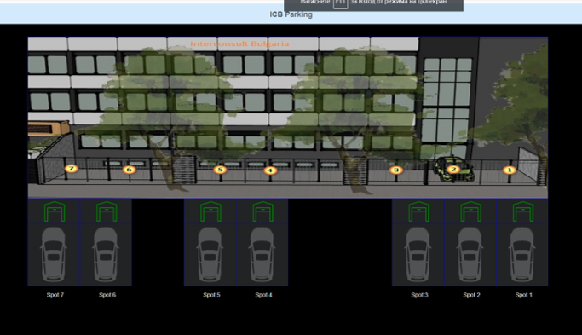This screenshot has height=335, width=582.
Task: Click the Spot 5 label
Action: click(211, 295)
